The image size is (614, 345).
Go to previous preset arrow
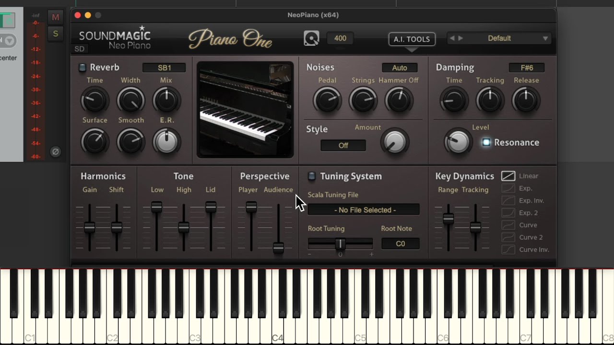(452, 38)
